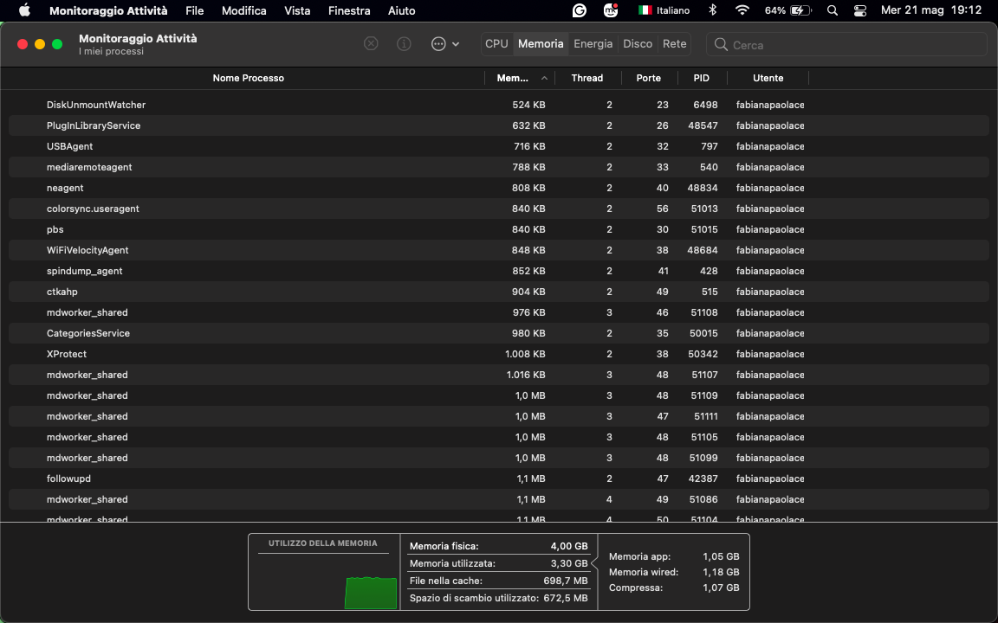Click the stop process (X) icon
Screen dimensions: 998x623
pyautogui.click(x=371, y=43)
